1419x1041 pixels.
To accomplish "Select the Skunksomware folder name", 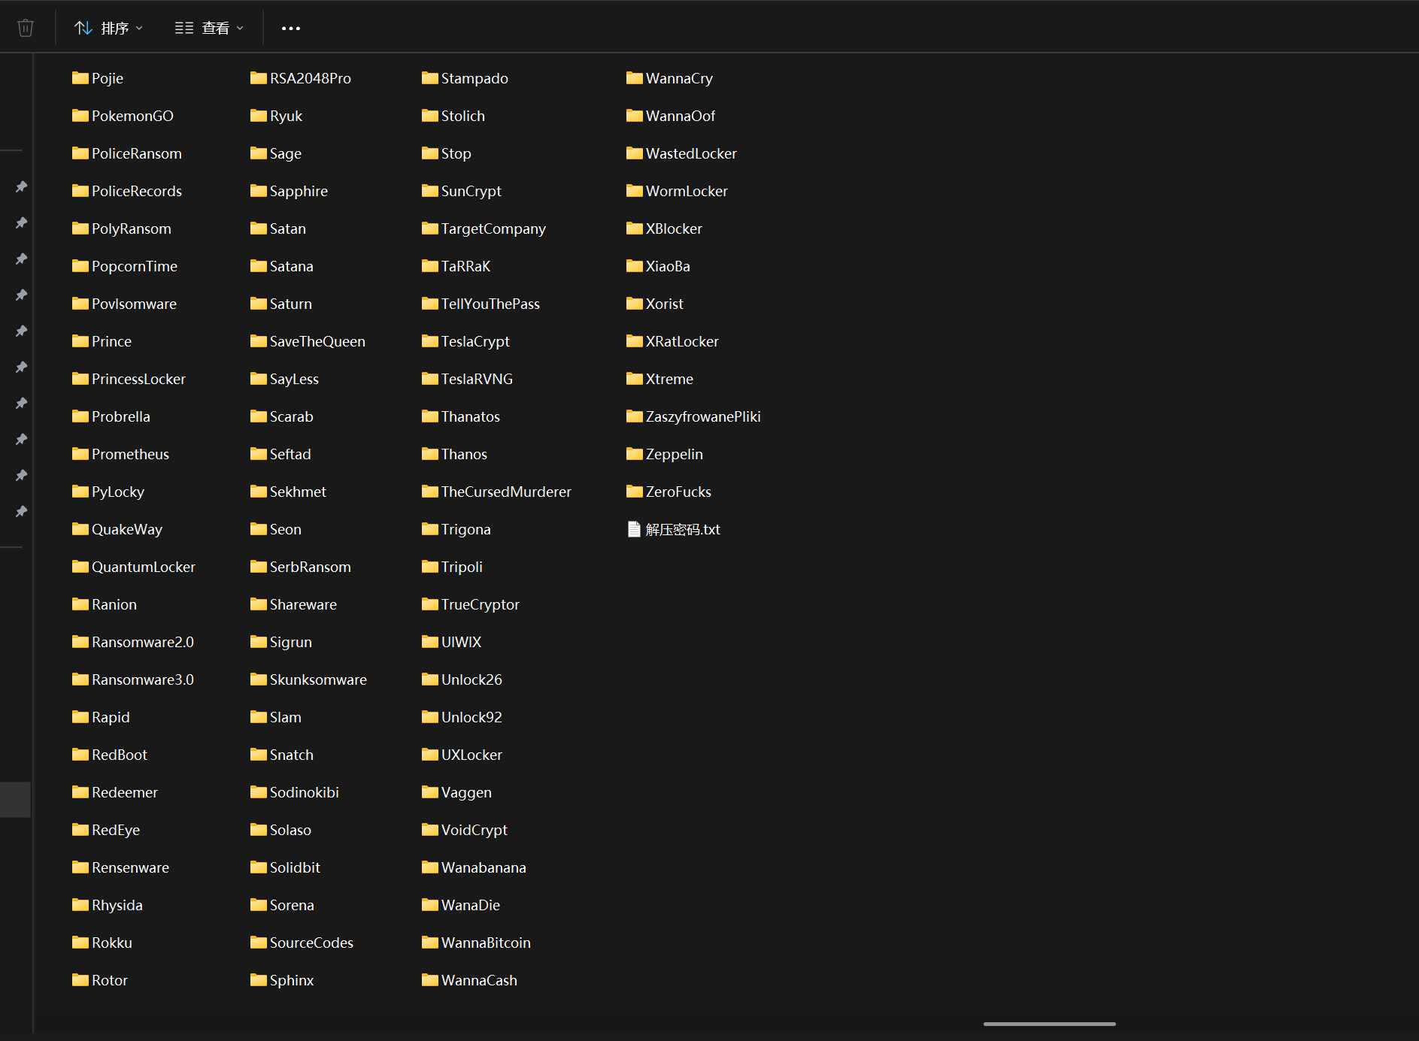I will tap(318, 679).
